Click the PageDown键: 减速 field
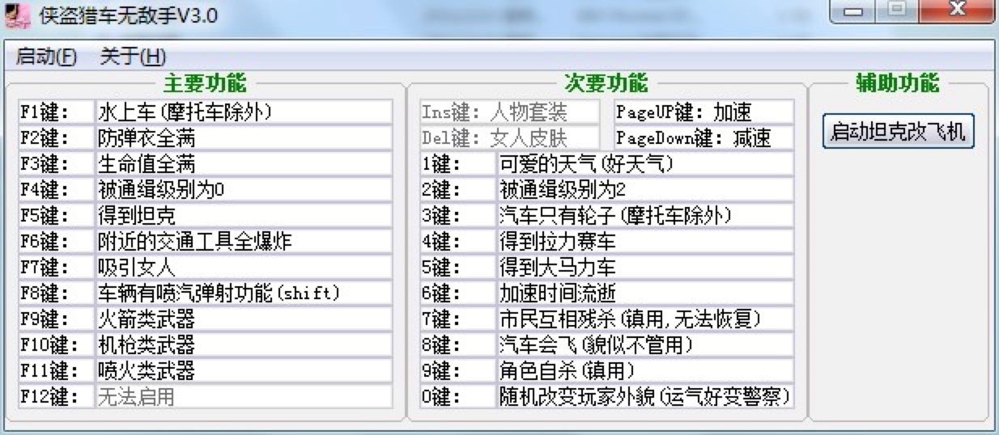The image size is (999, 435). tap(704, 137)
